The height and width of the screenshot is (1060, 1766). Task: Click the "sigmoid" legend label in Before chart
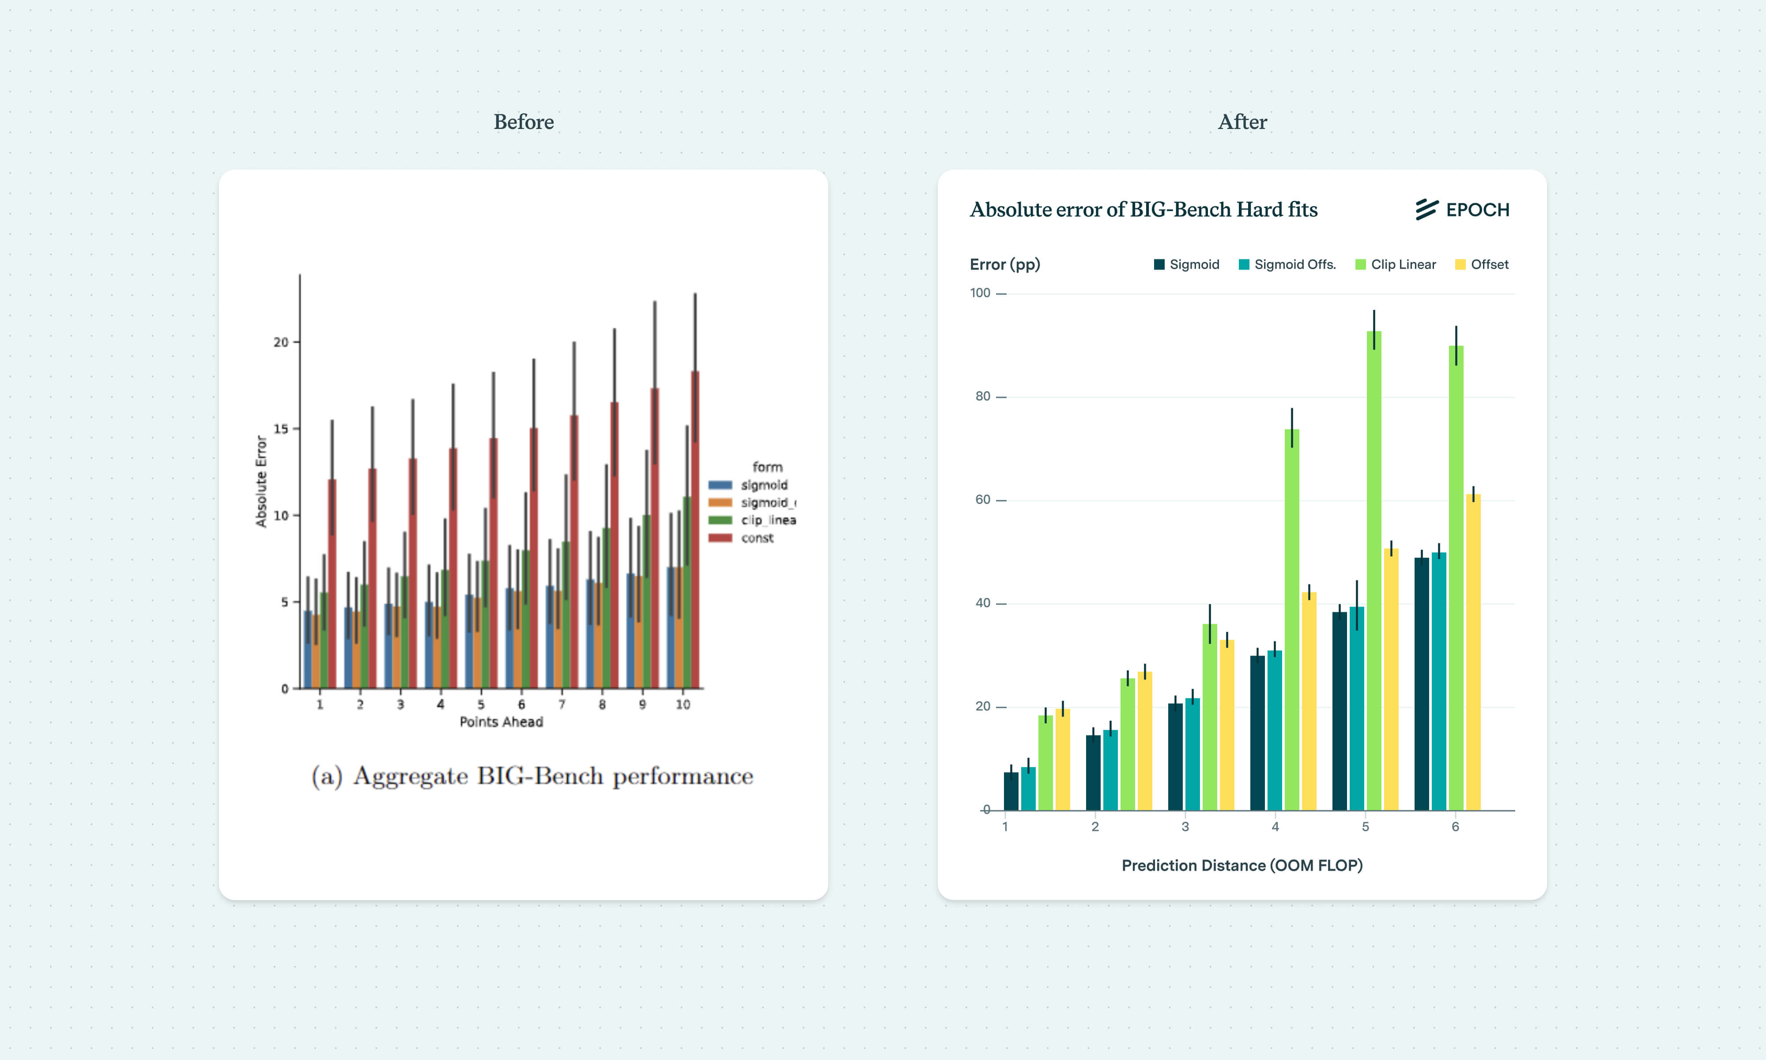764,485
